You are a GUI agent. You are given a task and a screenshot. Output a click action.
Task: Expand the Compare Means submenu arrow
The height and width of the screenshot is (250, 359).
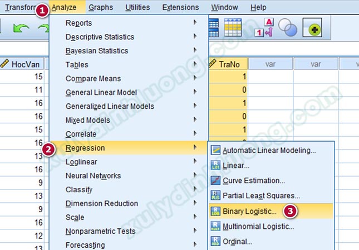pos(195,78)
